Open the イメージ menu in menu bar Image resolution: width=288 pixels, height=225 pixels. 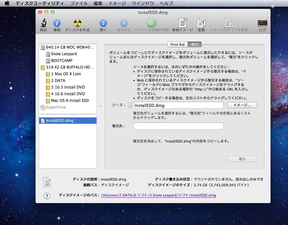[x=117, y=3]
